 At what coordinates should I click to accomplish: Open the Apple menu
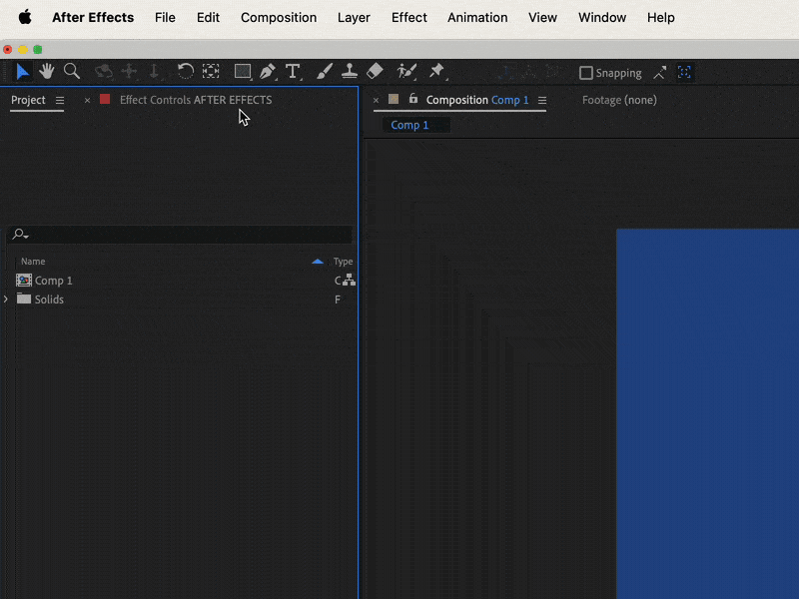click(25, 17)
